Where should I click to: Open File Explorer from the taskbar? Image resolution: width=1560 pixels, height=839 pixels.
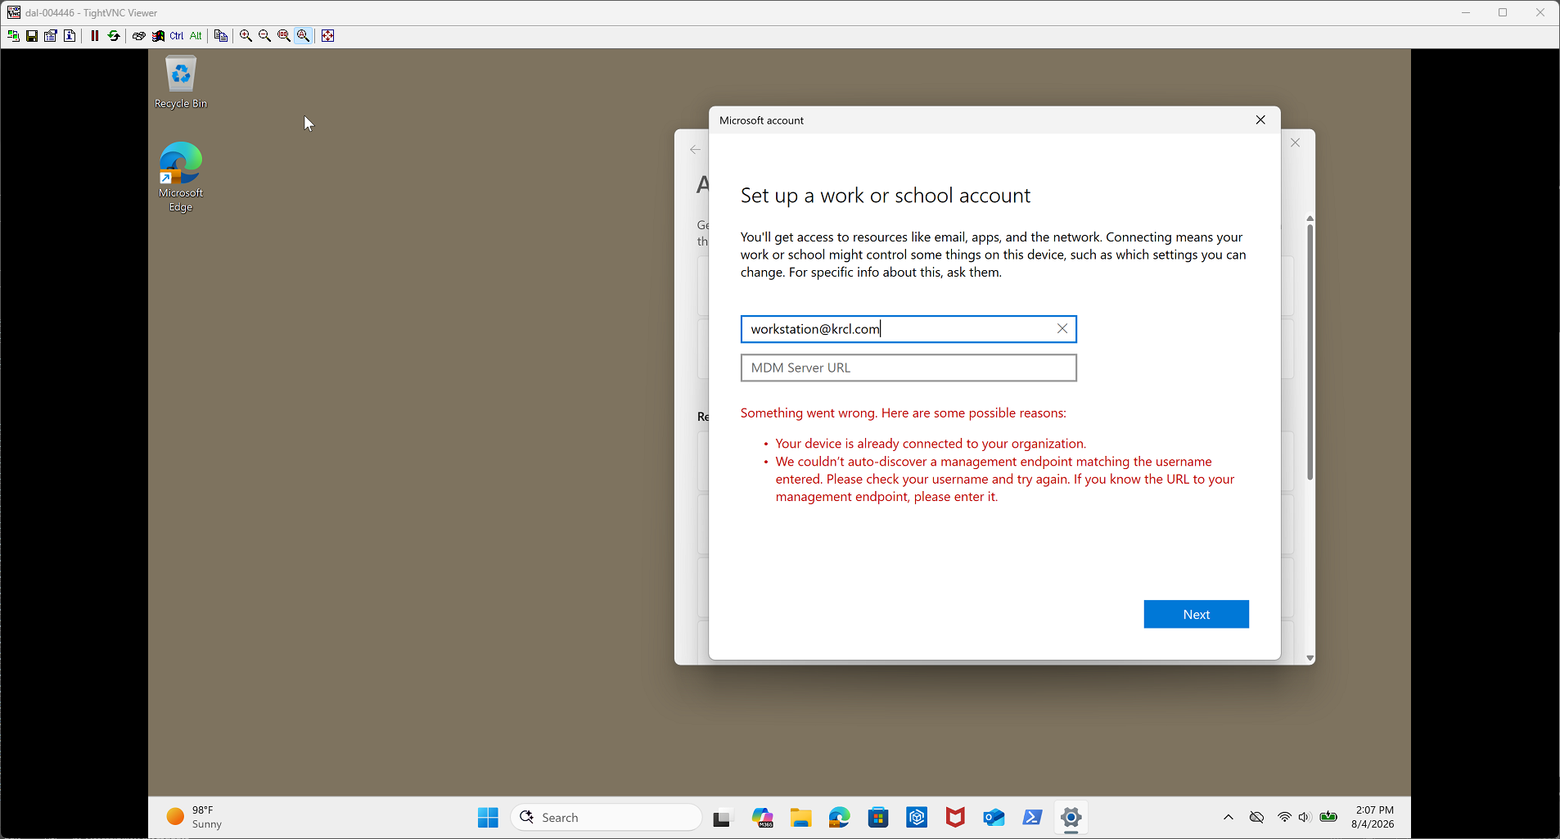(x=800, y=818)
